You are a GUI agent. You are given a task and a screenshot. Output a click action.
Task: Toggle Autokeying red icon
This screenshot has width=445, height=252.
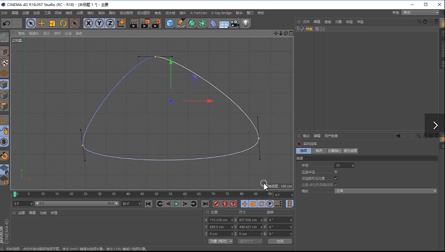225,204
